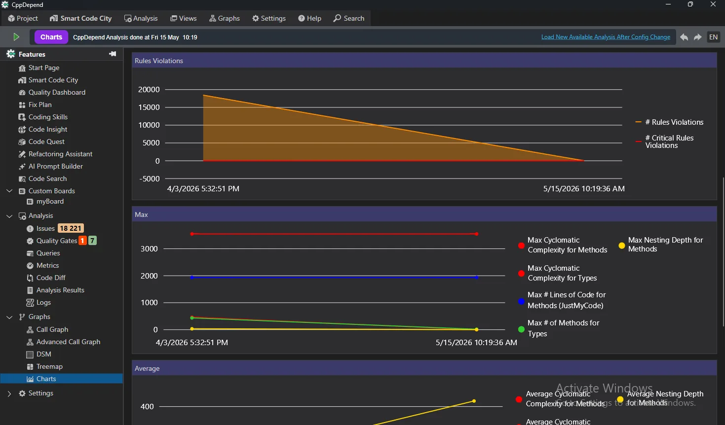The height and width of the screenshot is (425, 725).
Task: Click the Metrics icon
Action: tap(30, 265)
